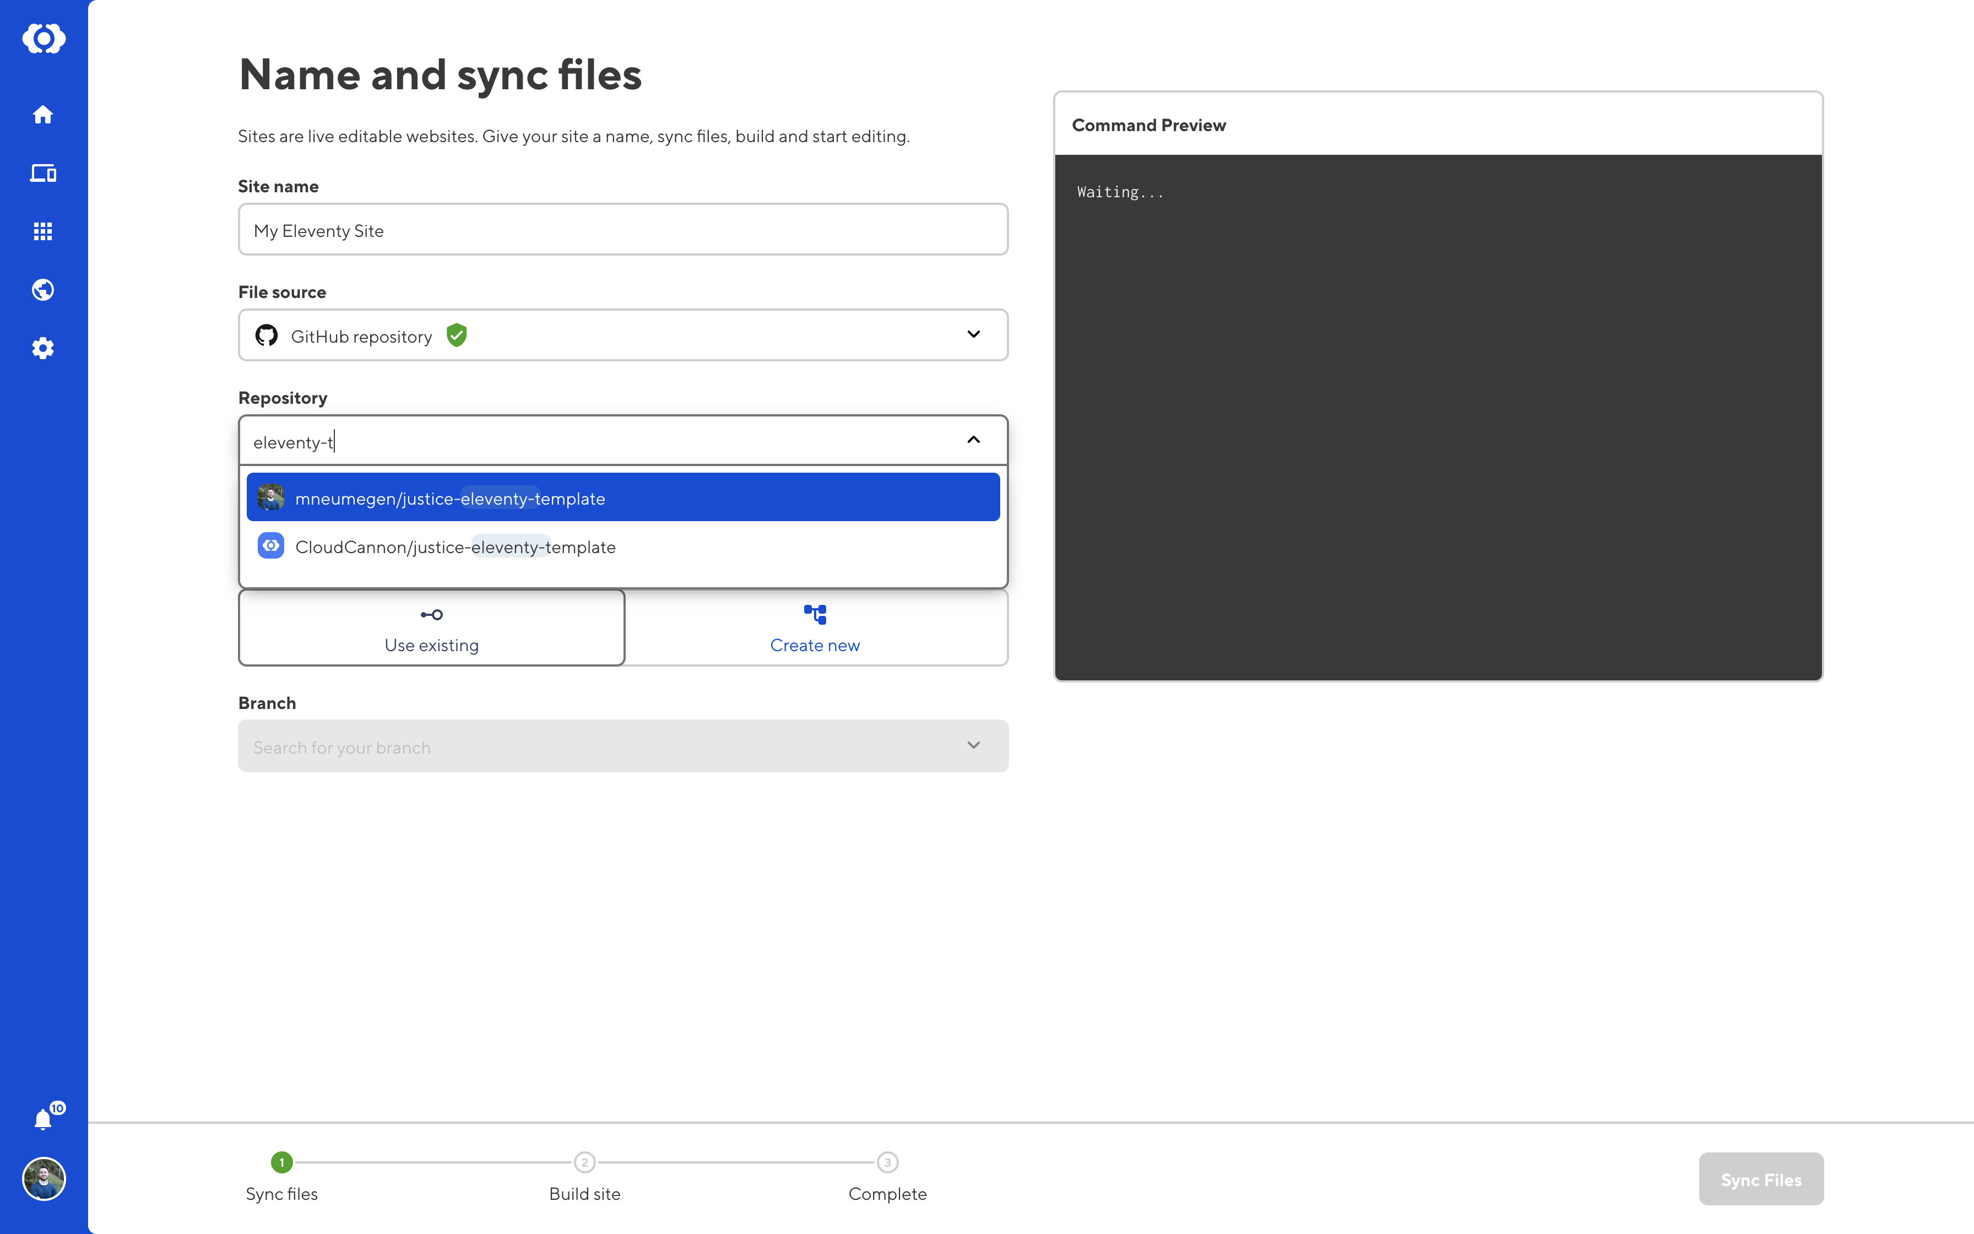Image resolution: width=1974 pixels, height=1234 pixels.
Task: Click the Site name input field
Action: coord(622,230)
